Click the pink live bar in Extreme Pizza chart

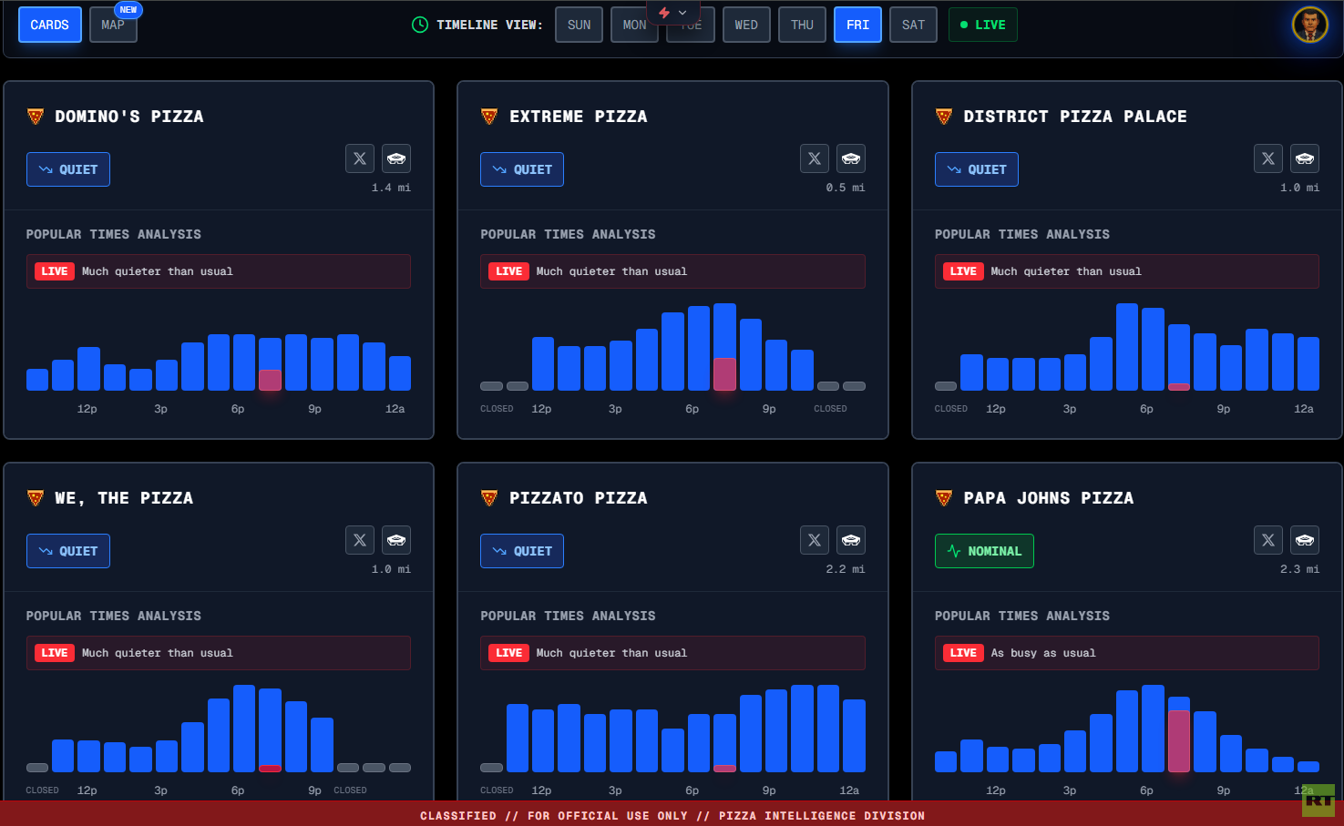[724, 374]
